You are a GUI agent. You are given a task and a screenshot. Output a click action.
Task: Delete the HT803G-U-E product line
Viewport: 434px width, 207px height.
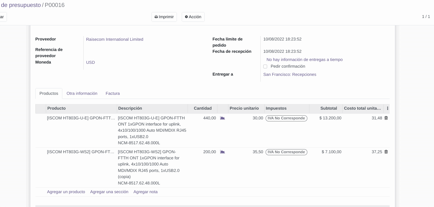coord(386,118)
